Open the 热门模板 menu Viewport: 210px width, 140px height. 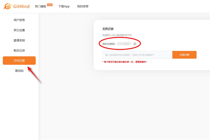(x=41, y=6)
